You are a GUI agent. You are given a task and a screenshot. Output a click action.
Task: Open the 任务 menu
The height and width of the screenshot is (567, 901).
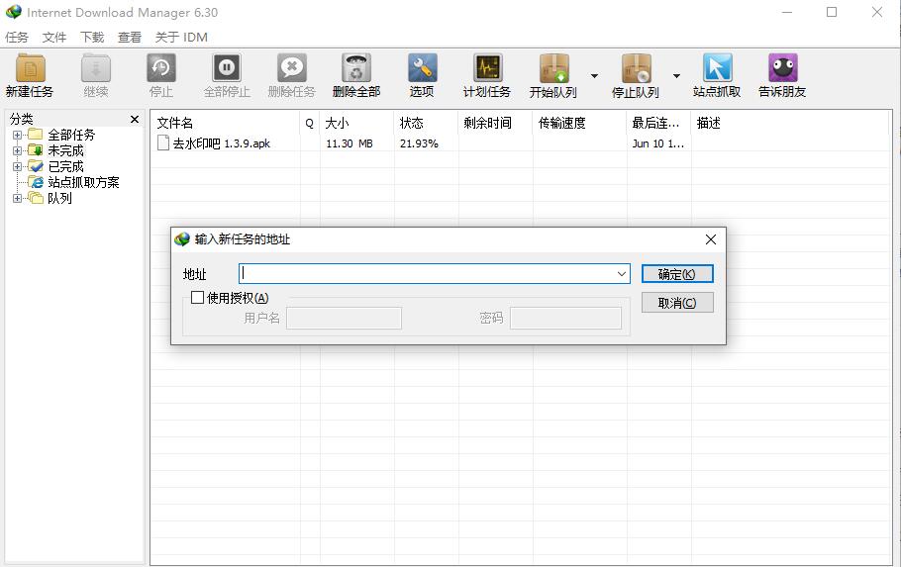[17, 38]
